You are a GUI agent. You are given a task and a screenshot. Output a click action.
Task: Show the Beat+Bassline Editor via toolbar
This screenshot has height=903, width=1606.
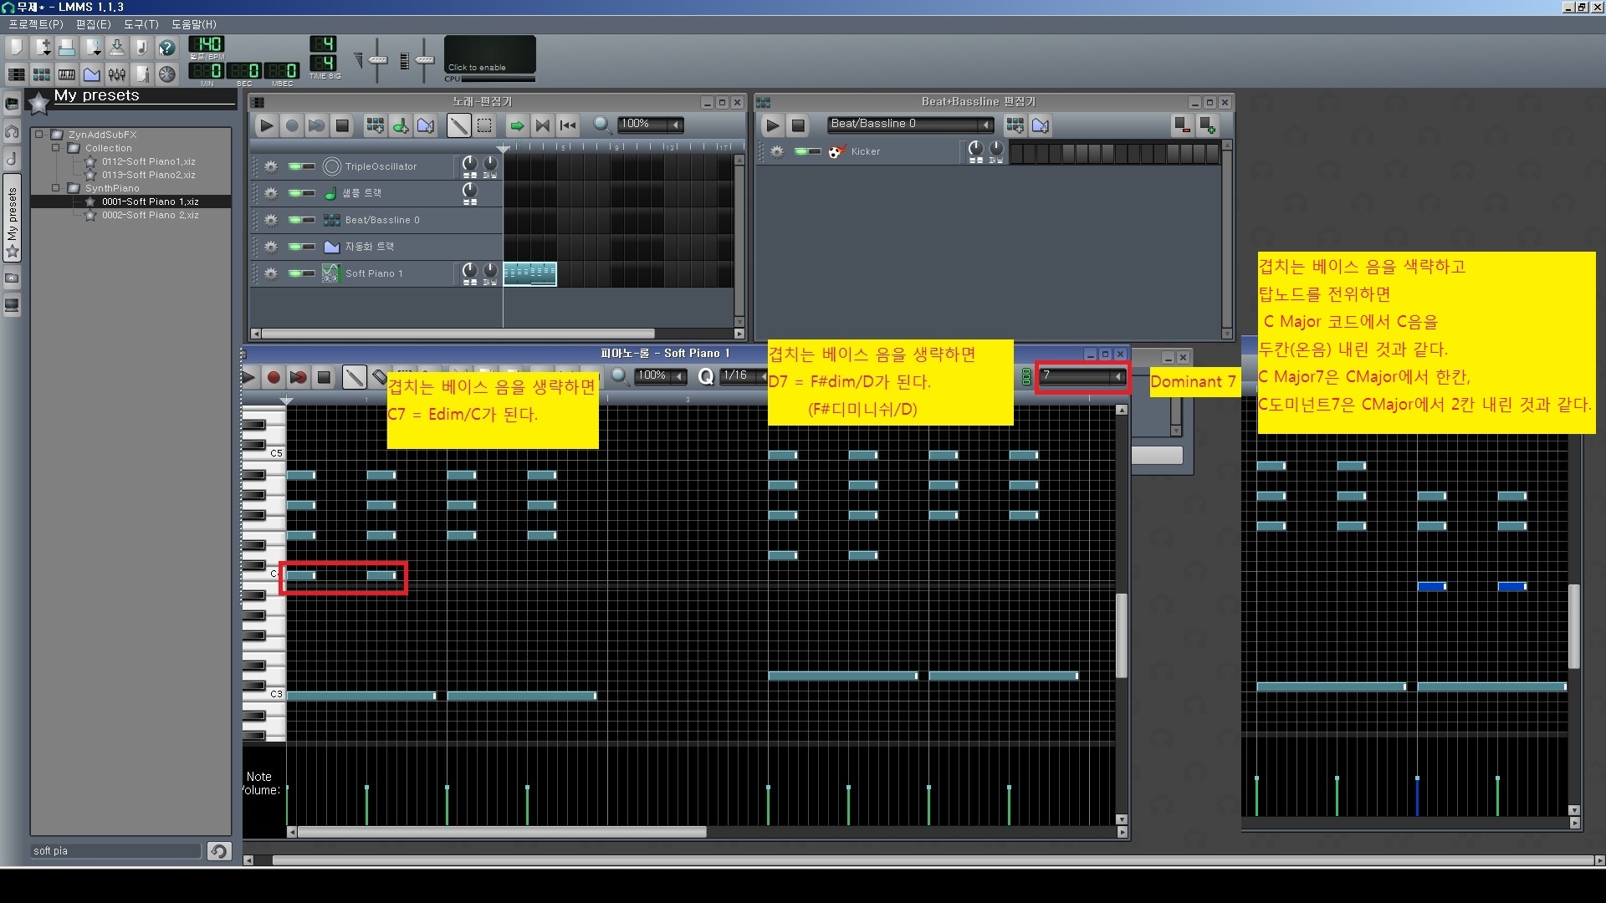tap(42, 74)
